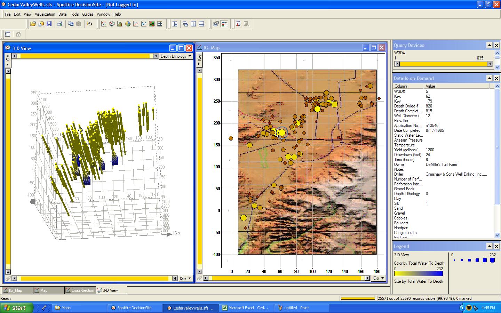Click the Print toolbar icon
Screen dimensions: 501x313
(59, 24)
